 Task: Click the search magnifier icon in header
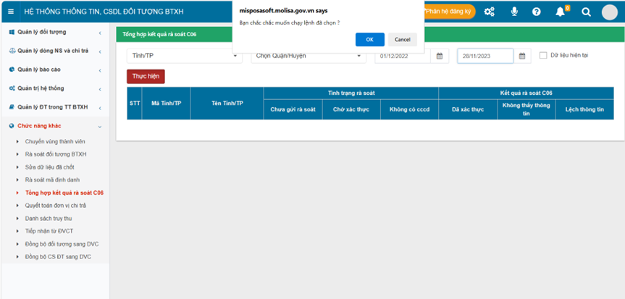tap(586, 12)
